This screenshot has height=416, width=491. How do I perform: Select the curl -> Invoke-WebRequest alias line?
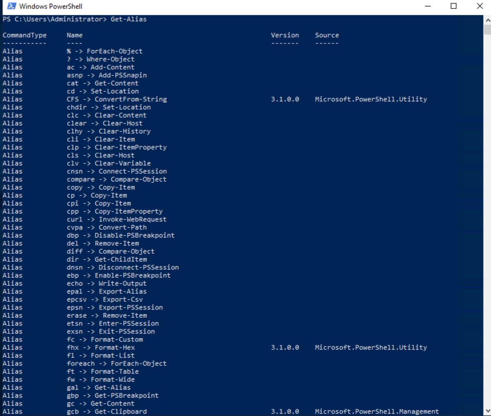(x=117, y=219)
